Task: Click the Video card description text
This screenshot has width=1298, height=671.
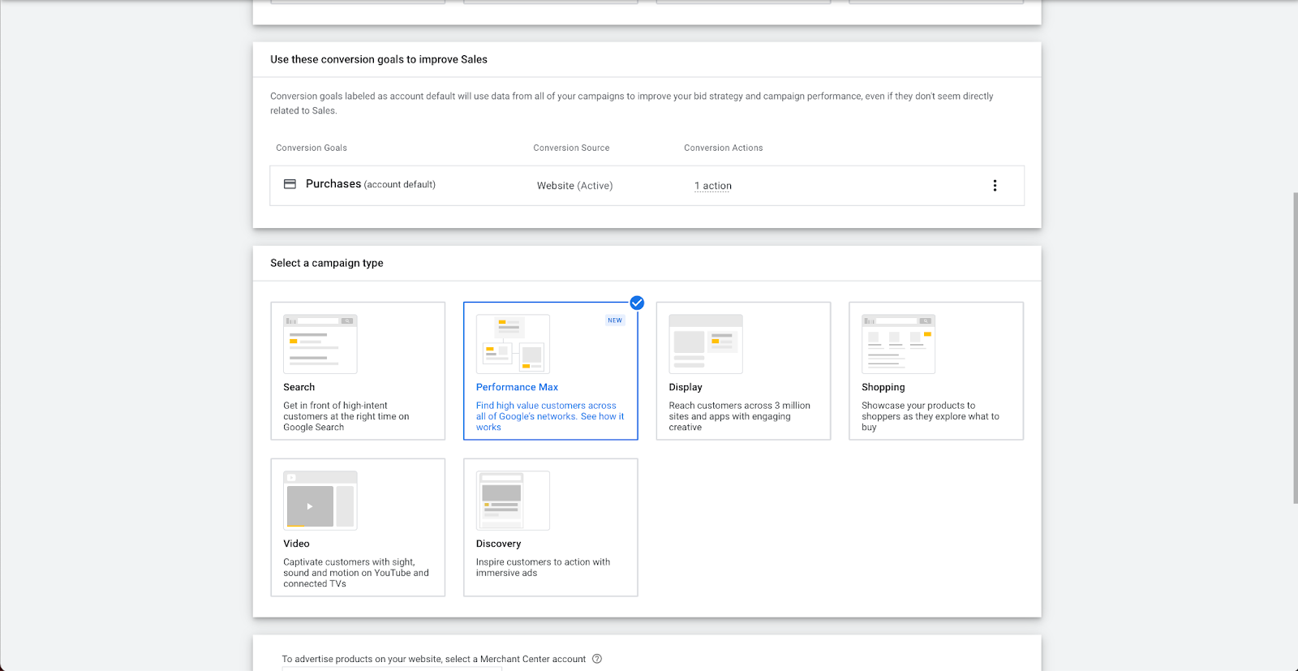Action: (356, 573)
